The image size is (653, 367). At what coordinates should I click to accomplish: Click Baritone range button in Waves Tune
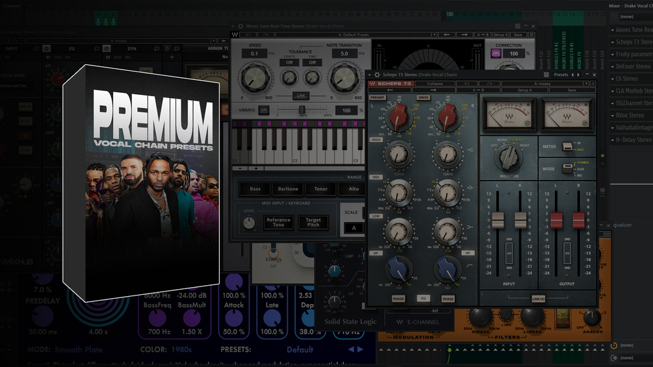coord(288,189)
